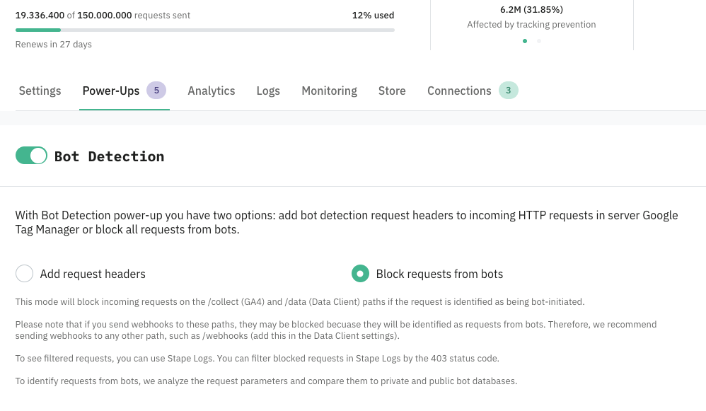Select the Power-Ups tab

coord(111,91)
